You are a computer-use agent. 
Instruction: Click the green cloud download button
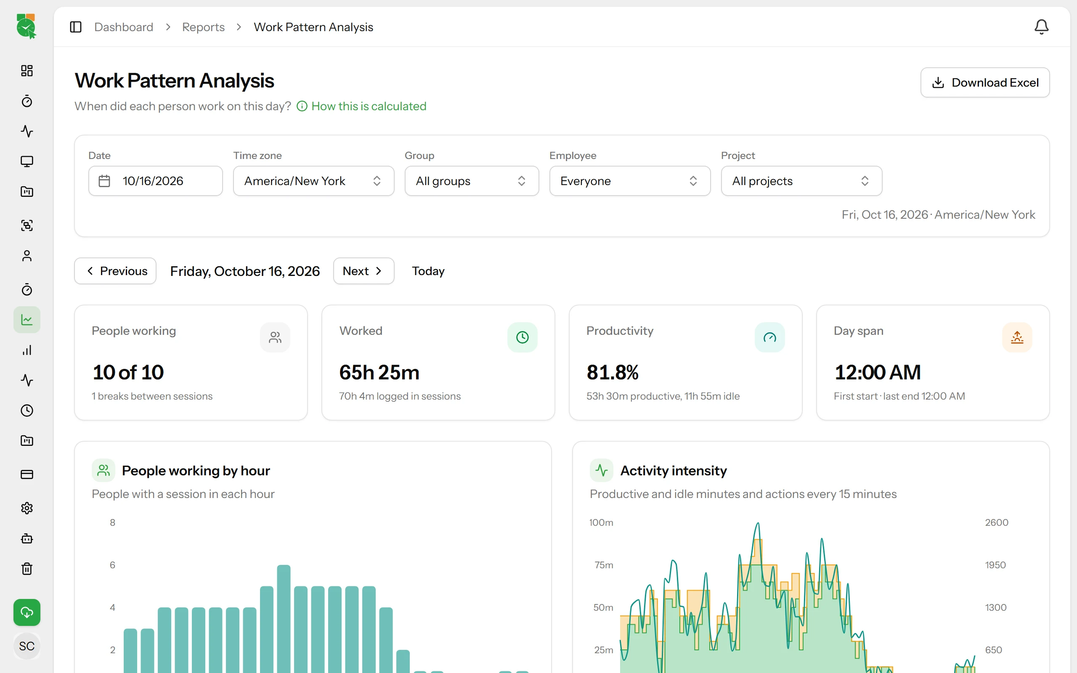click(27, 612)
